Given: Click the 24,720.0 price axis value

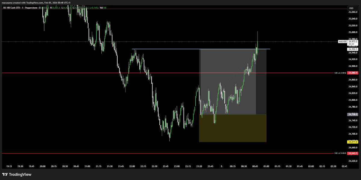Looking at the screenshot, I should click(x=353, y=127).
